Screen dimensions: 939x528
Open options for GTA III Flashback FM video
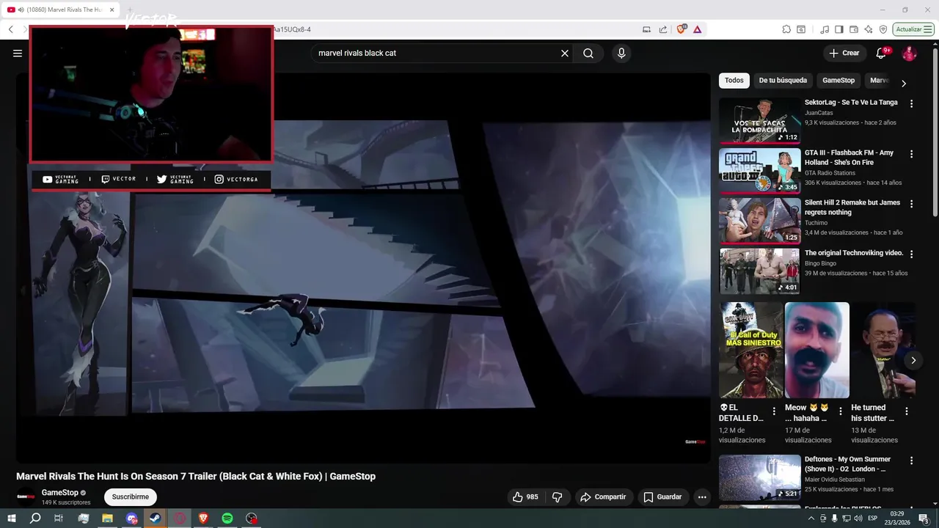click(x=911, y=154)
